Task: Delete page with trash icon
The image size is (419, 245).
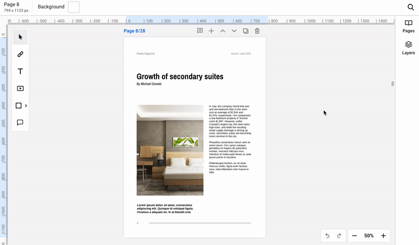Action: [x=257, y=31]
